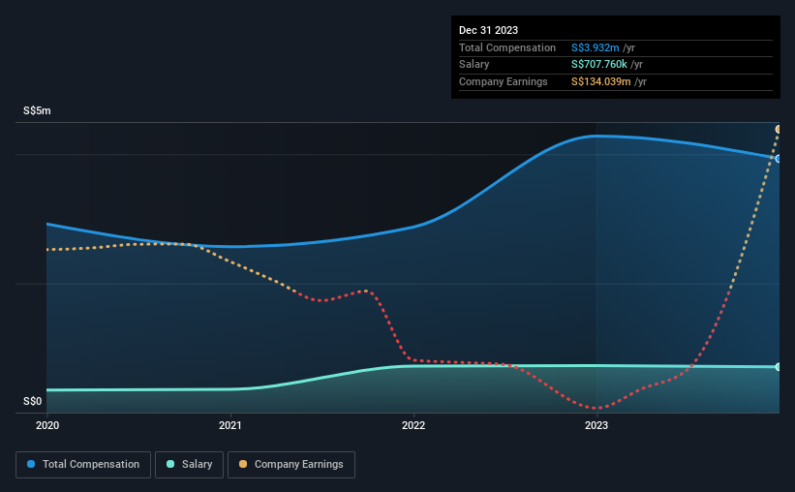Toggle the Total Compensation legend button
This screenshot has width=795, height=492.
coord(83,465)
